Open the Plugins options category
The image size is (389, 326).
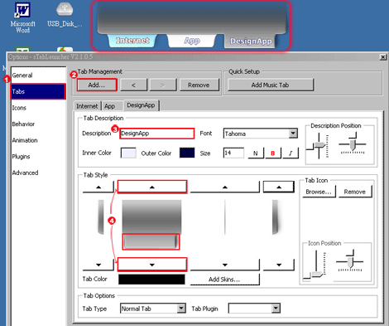(x=38, y=157)
